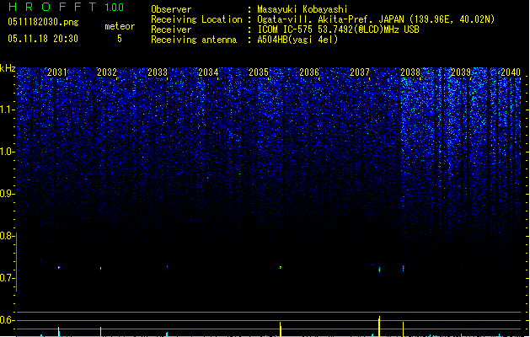
Task: Click the Receiver label
Action: (x=171, y=29)
